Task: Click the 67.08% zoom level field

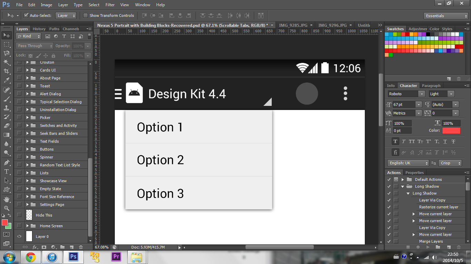Action: [x=102, y=247]
